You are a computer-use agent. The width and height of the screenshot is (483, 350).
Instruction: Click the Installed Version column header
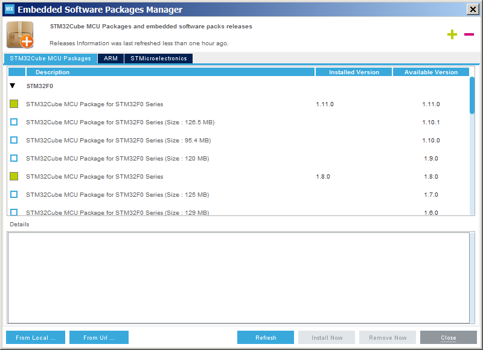coord(354,72)
